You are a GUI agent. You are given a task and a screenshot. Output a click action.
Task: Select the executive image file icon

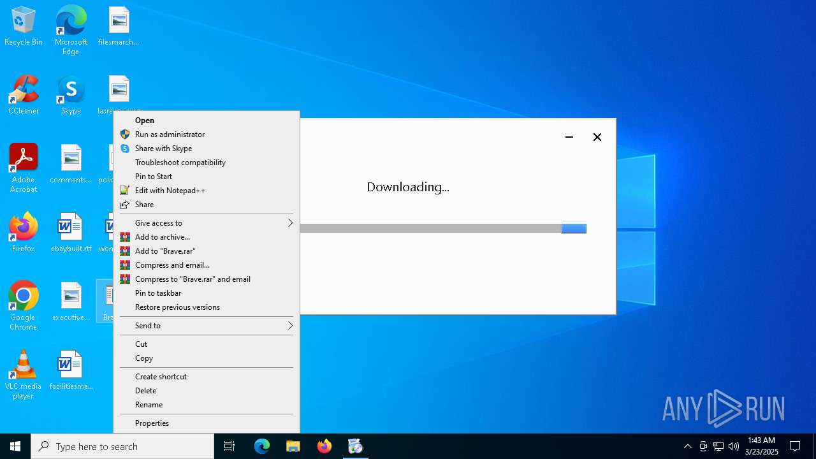click(x=71, y=302)
